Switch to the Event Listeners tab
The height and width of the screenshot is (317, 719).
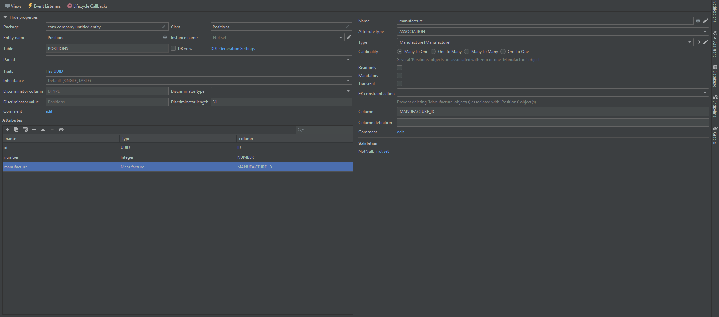[x=44, y=6]
